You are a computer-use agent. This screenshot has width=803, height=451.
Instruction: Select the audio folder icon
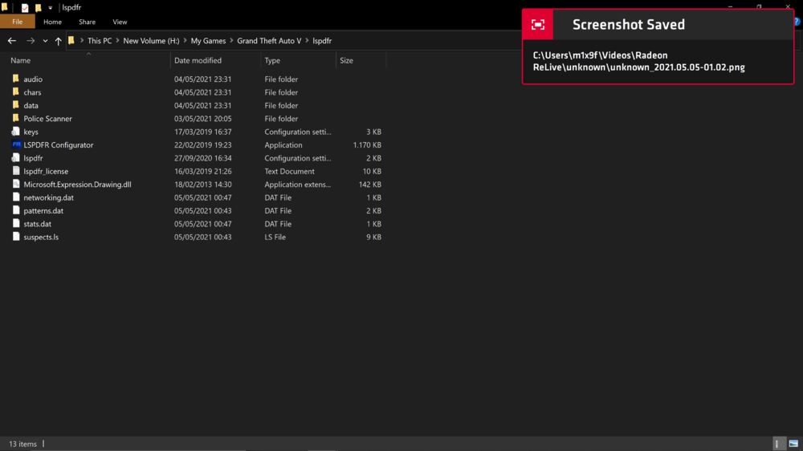(16, 79)
